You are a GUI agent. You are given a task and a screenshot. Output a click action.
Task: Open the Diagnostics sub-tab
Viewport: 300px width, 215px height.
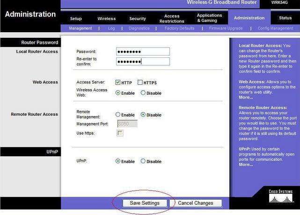(x=139, y=28)
